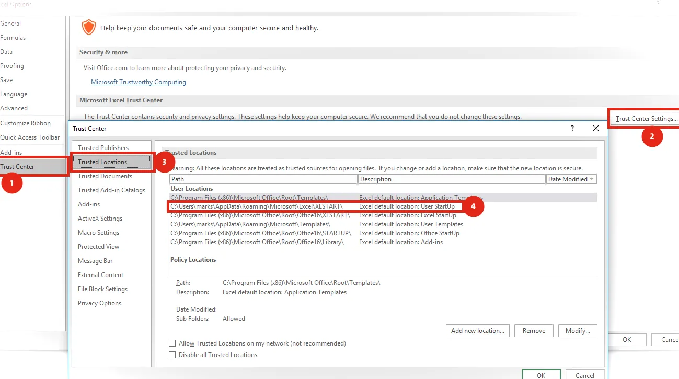The height and width of the screenshot is (379, 679).
Task: Click OK in Trust Center dialog
Action: pyautogui.click(x=541, y=375)
